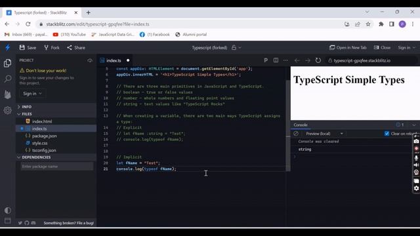Screen dimensions: 420x236
Task: Go back in preview navigation
Action: [x=297, y=60]
